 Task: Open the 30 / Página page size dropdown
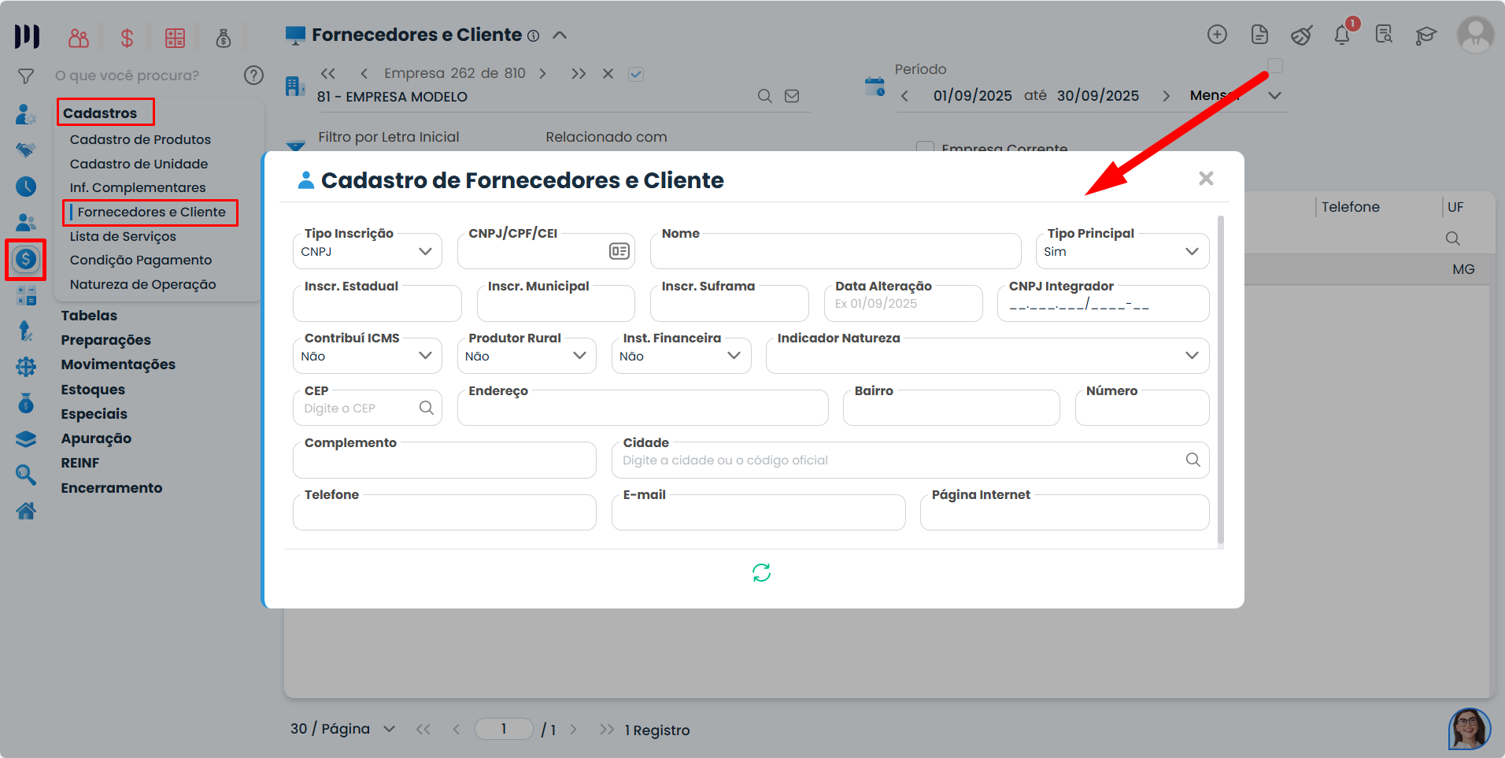pyautogui.click(x=343, y=729)
